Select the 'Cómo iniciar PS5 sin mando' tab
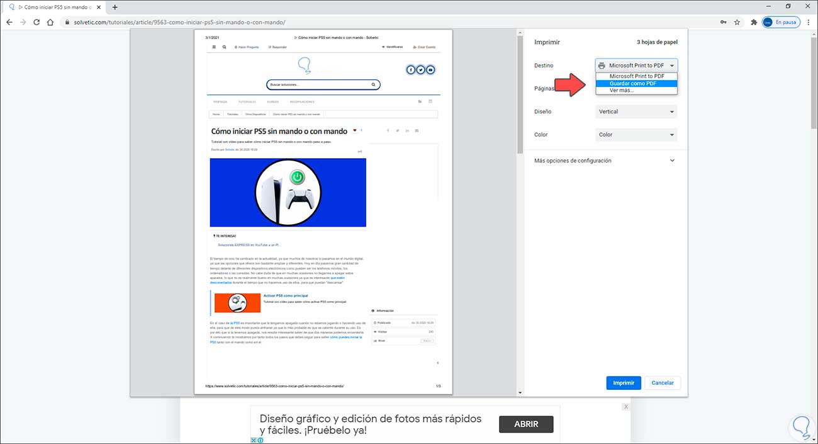 (55, 8)
